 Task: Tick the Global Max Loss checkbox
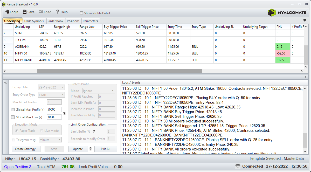coord(13,117)
